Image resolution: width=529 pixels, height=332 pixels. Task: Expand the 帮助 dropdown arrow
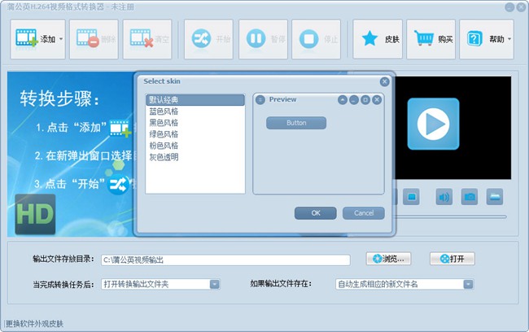click(509, 39)
